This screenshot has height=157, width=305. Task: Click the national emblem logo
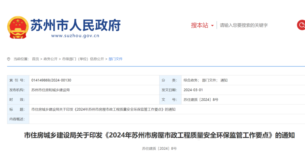pos(18,27)
